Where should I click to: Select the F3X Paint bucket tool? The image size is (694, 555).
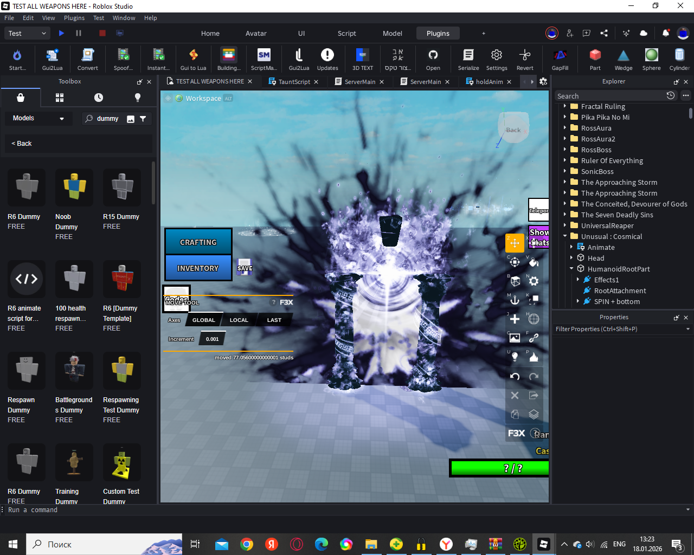coord(534,262)
